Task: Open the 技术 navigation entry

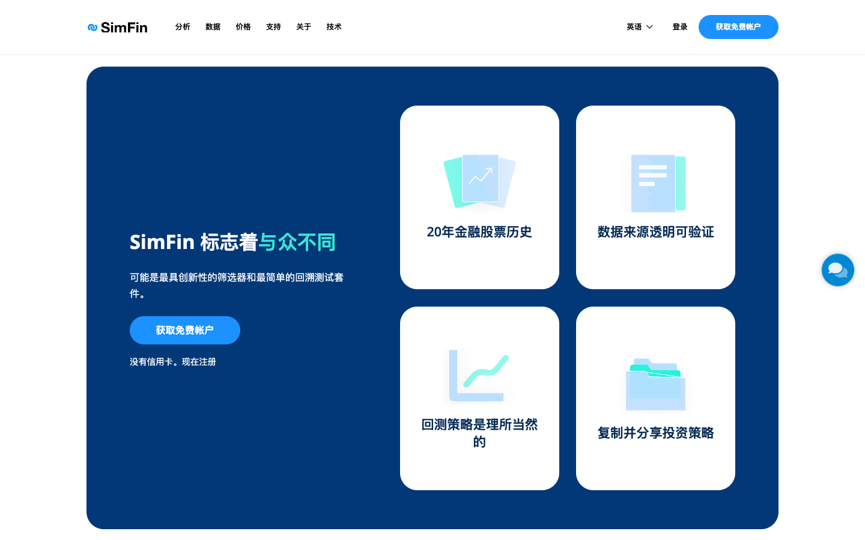Action: pyautogui.click(x=333, y=27)
